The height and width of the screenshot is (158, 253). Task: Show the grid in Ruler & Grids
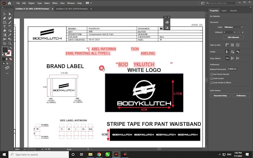click(x=232, y=45)
